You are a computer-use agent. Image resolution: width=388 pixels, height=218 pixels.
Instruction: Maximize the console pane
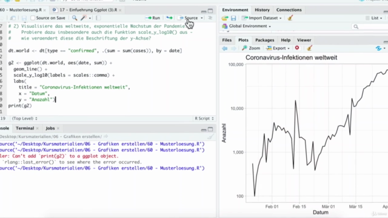pos(210,129)
